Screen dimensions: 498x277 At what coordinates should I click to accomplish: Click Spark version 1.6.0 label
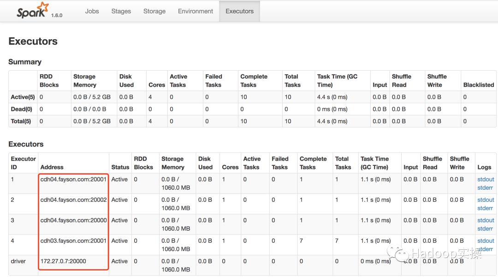[57, 15]
